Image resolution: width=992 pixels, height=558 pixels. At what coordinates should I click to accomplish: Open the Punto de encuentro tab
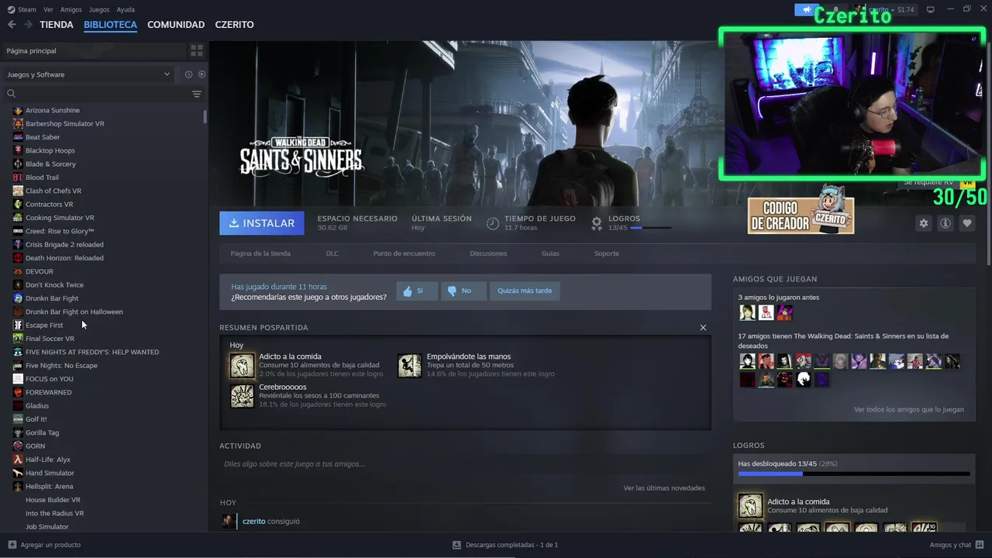404,253
